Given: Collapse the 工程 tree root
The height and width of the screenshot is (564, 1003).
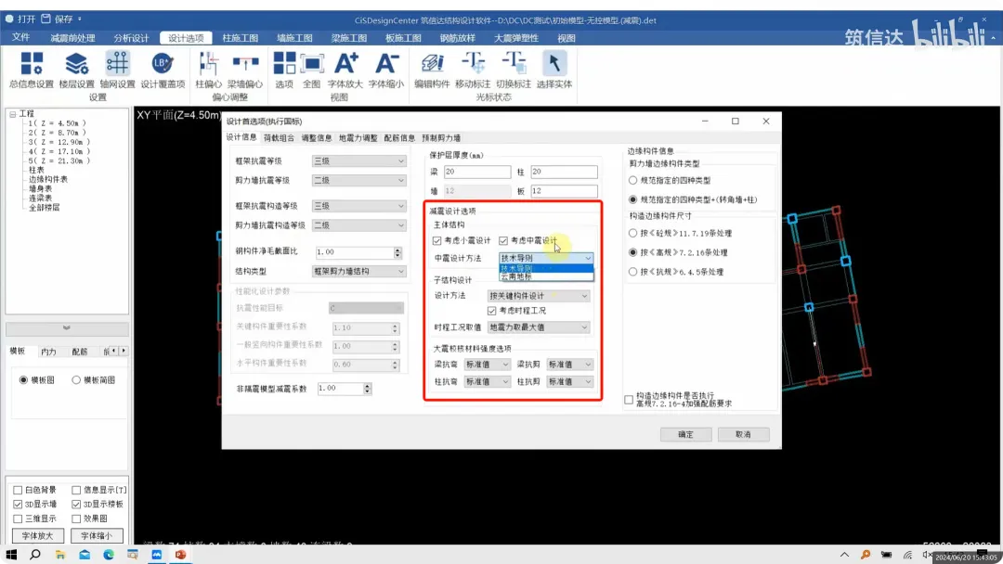Looking at the screenshot, I should (12, 114).
